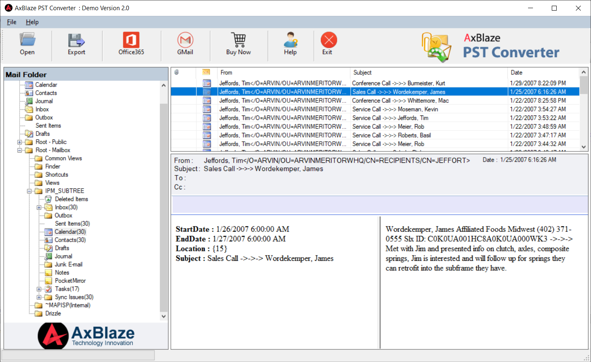Launch Office365 export option
The width and height of the screenshot is (591, 362).
coord(131,40)
